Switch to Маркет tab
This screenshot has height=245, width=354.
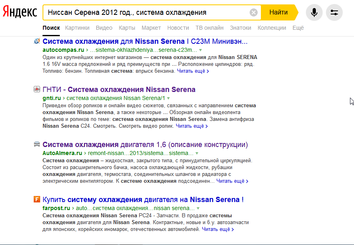tap(151, 28)
